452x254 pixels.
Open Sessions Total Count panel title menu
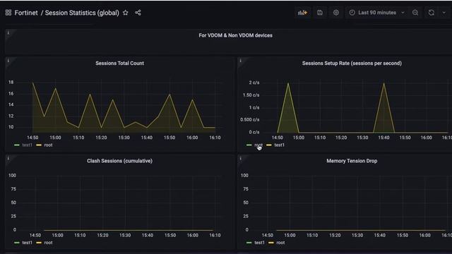pyautogui.click(x=119, y=64)
